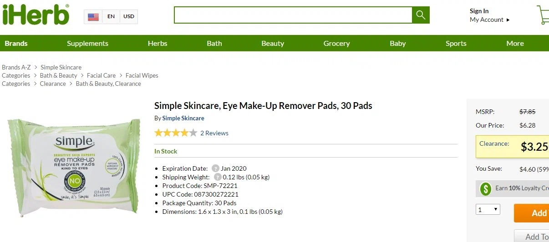The image size is (549, 242).
Task: Click the US flag icon
Action: [93, 17]
